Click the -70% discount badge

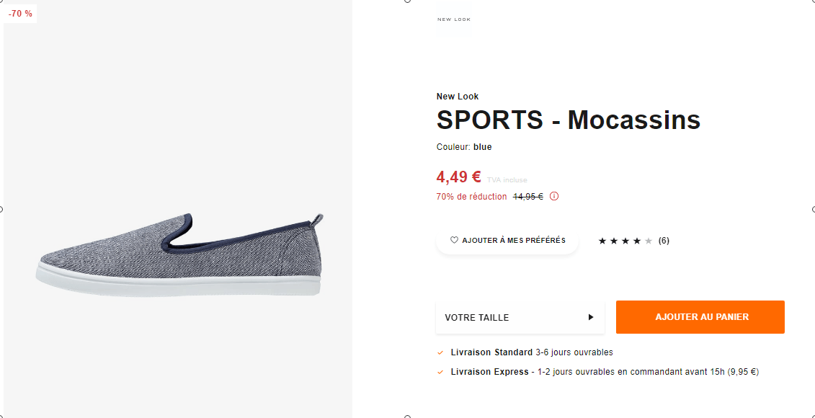point(20,12)
